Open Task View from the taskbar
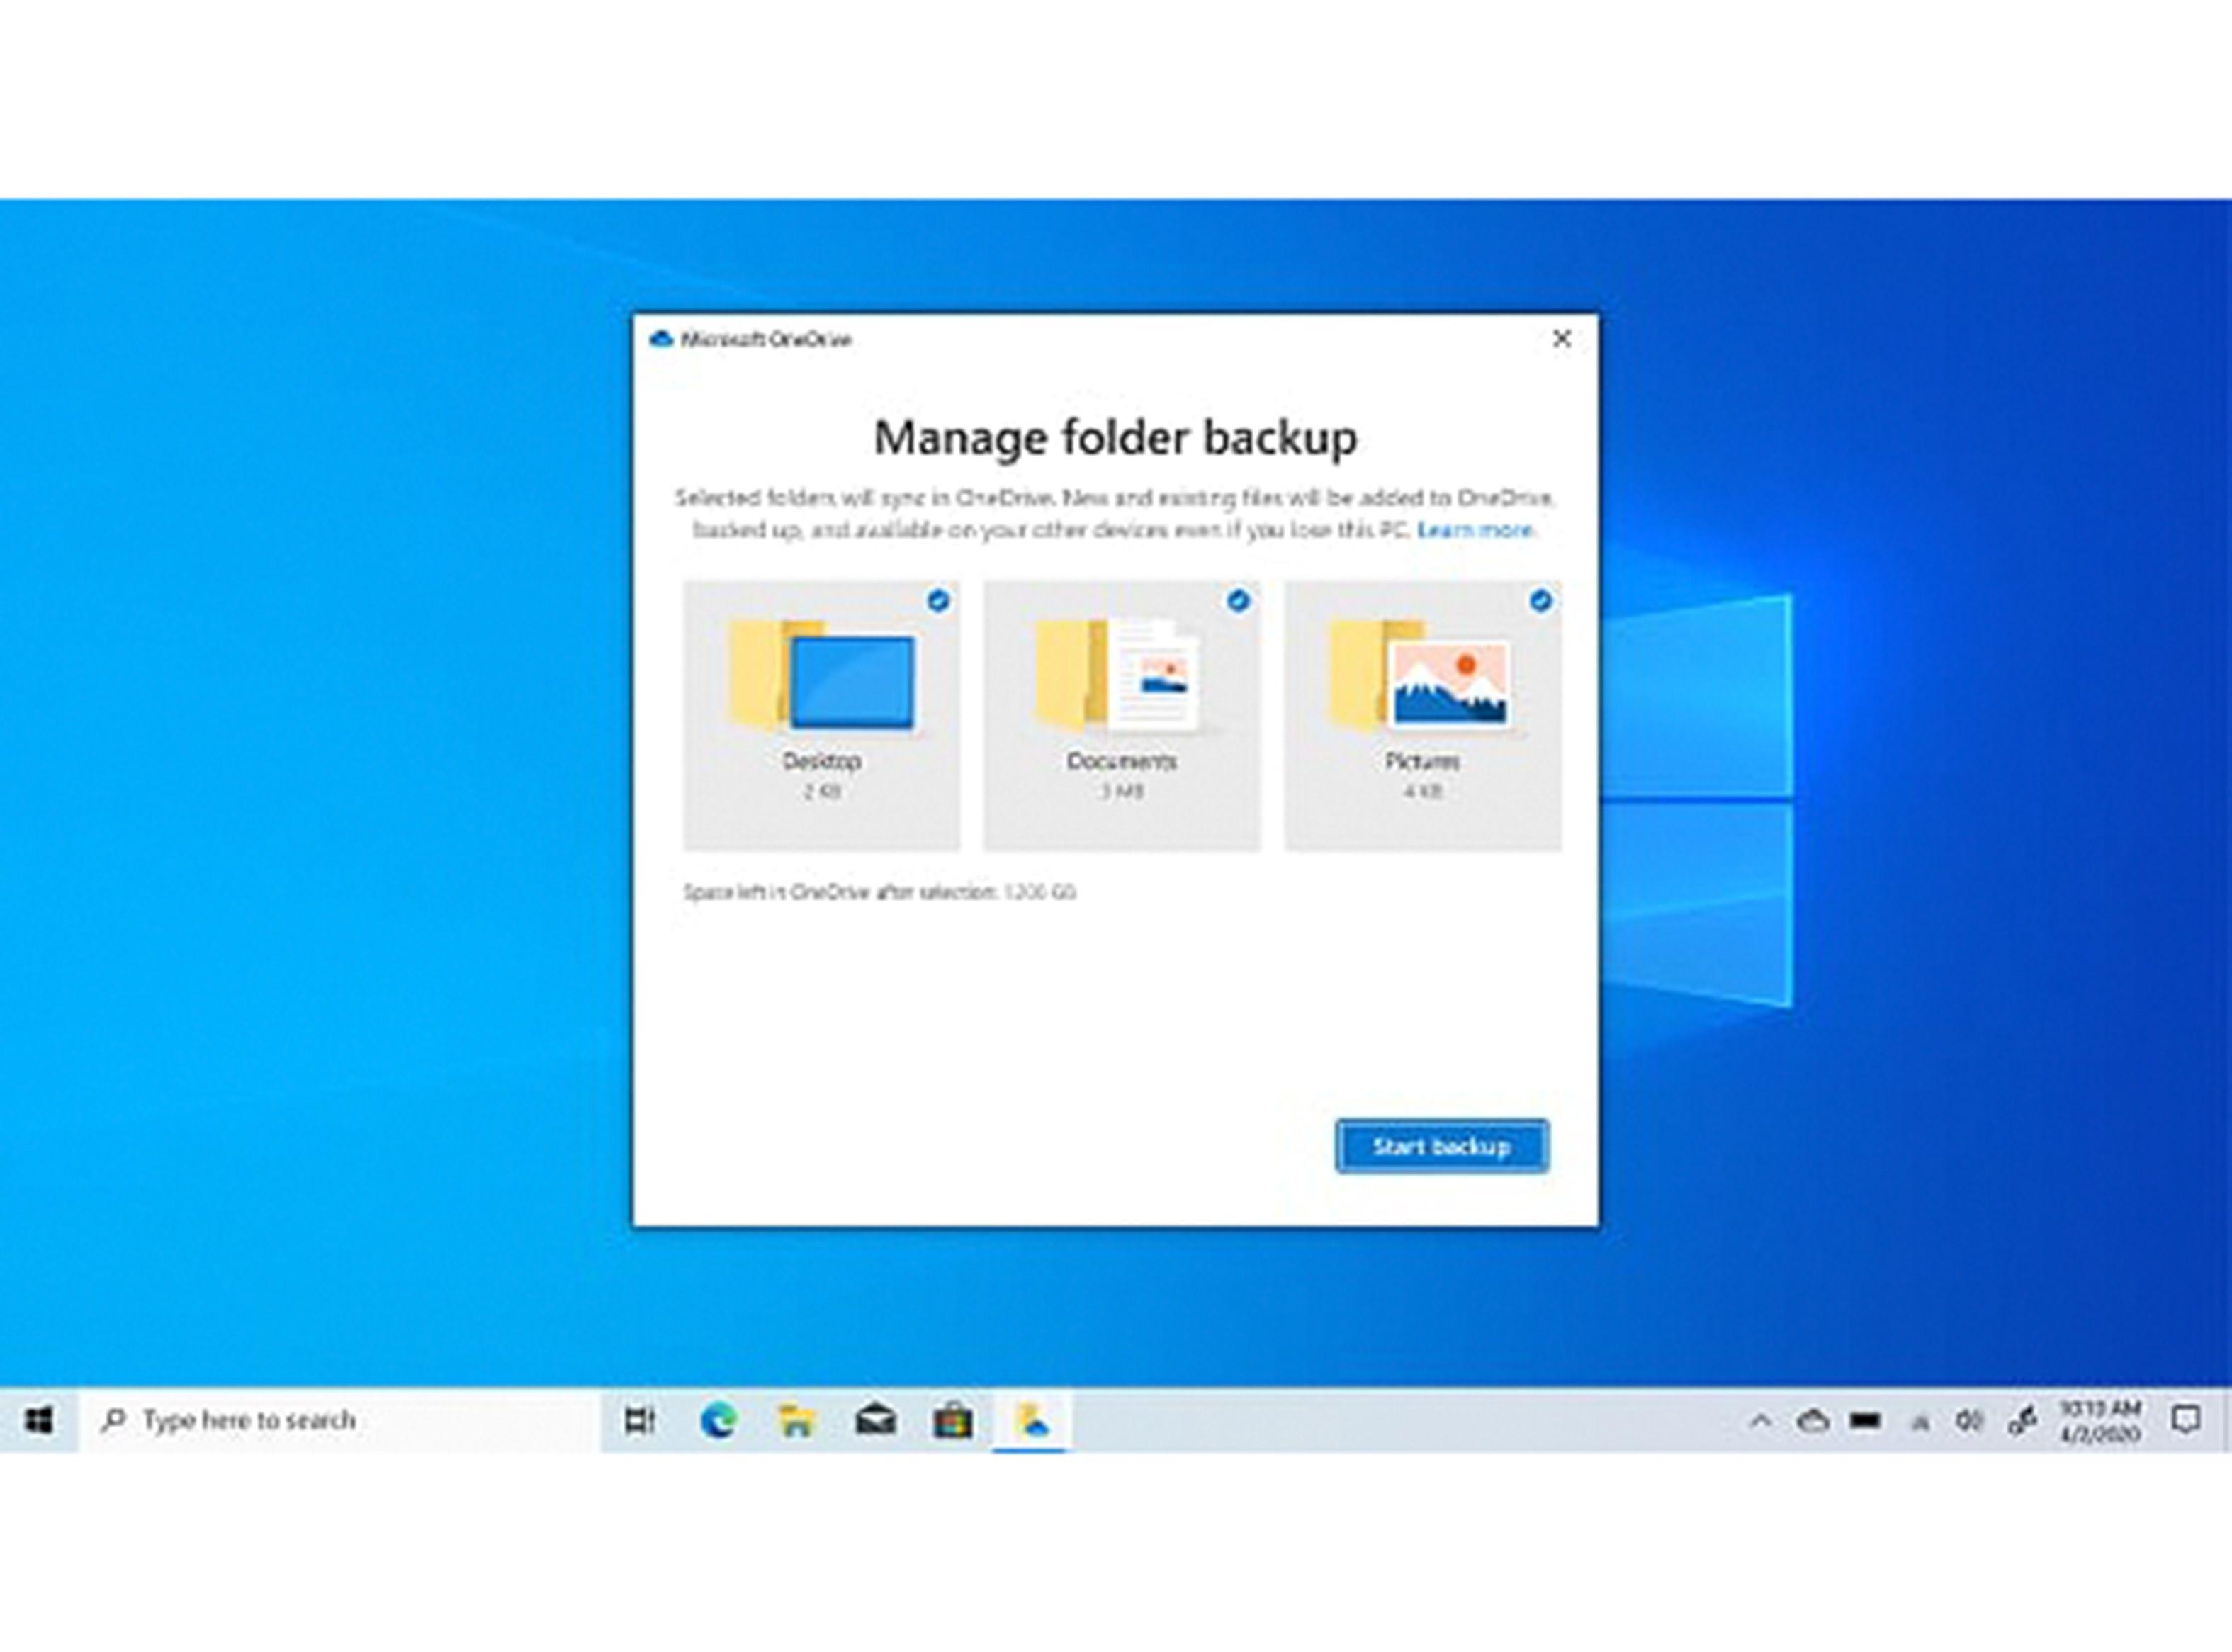The height and width of the screenshot is (1652, 2232). (640, 1420)
